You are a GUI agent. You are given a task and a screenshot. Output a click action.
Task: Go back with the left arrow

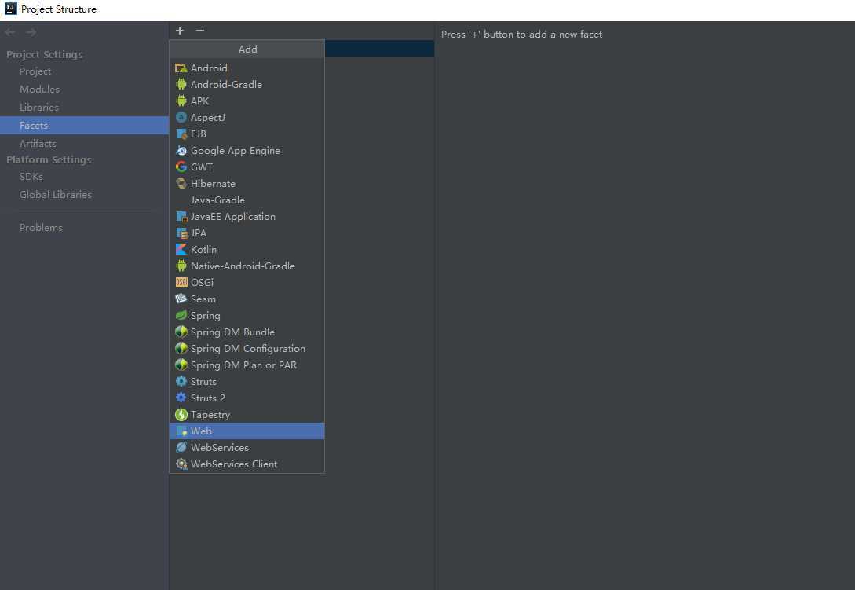coord(10,33)
